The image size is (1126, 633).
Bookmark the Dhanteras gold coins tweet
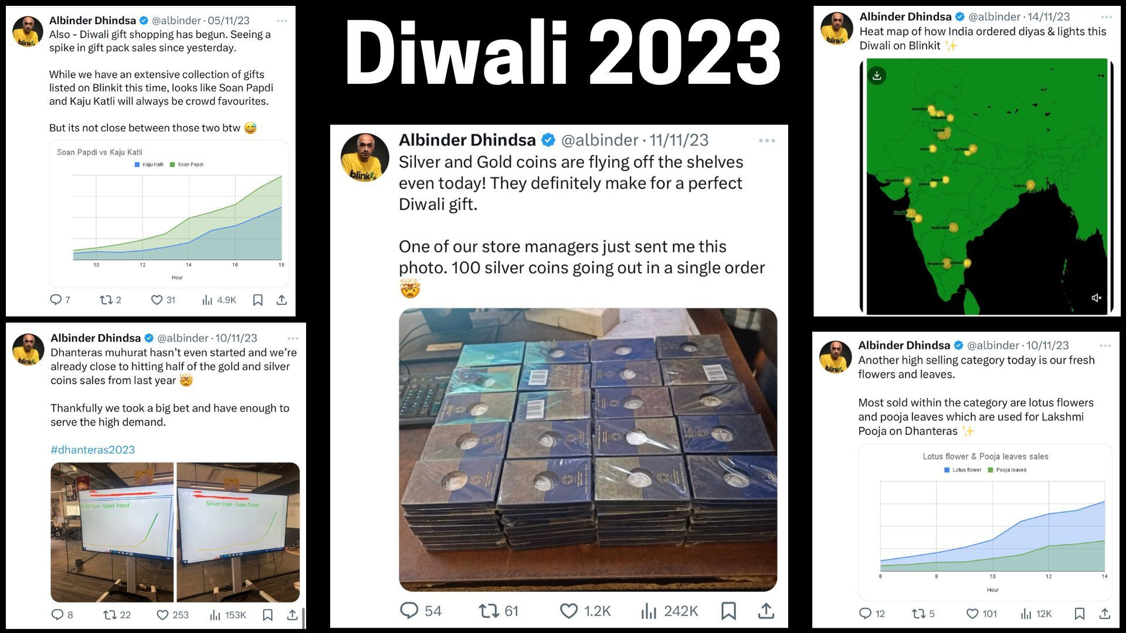[x=267, y=615]
